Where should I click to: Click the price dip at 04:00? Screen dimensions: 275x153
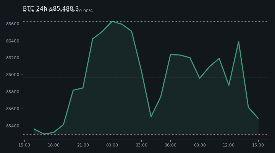151,117
